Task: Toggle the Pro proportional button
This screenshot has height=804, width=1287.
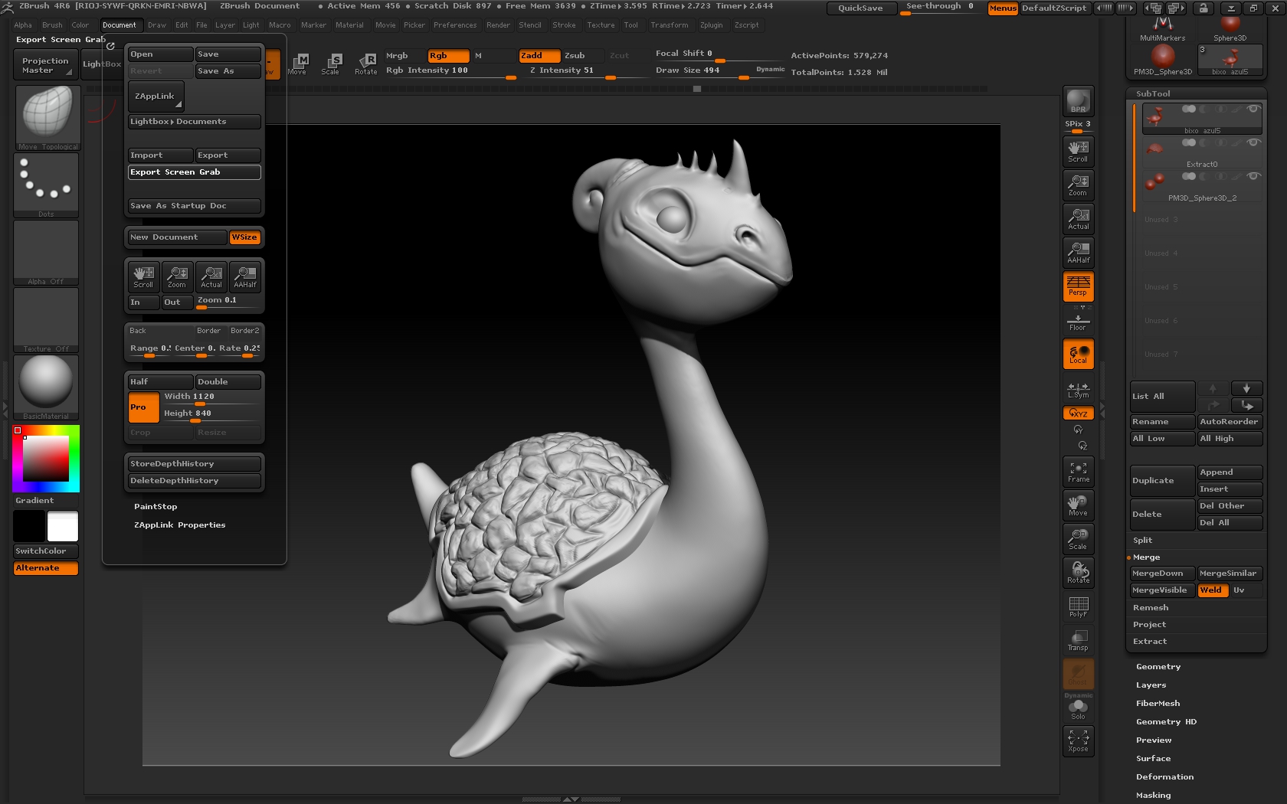Action: (x=143, y=407)
